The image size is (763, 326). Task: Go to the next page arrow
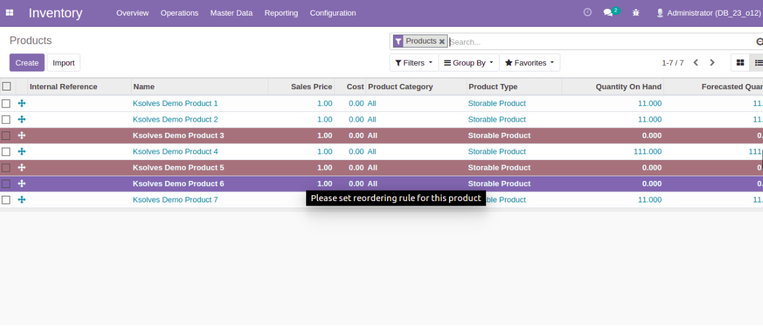click(x=712, y=62)
